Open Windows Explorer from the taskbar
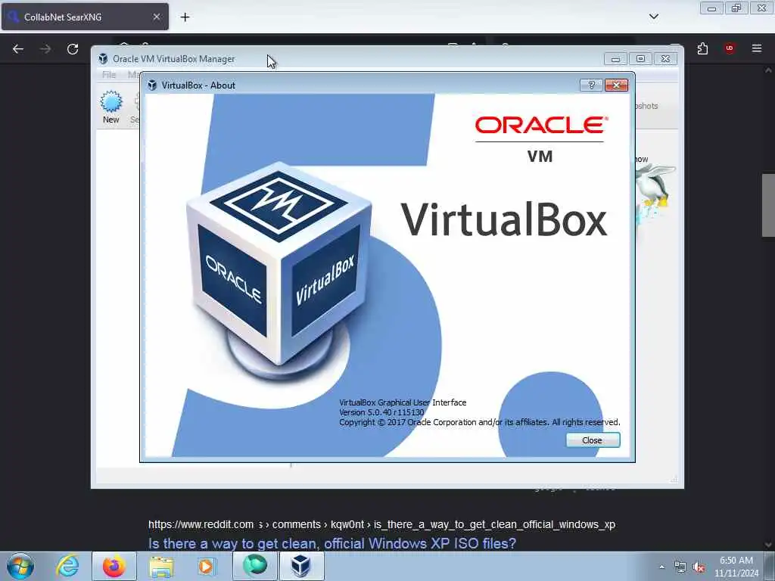The height and width of the screenshot is (581, 775). [161, 566]
